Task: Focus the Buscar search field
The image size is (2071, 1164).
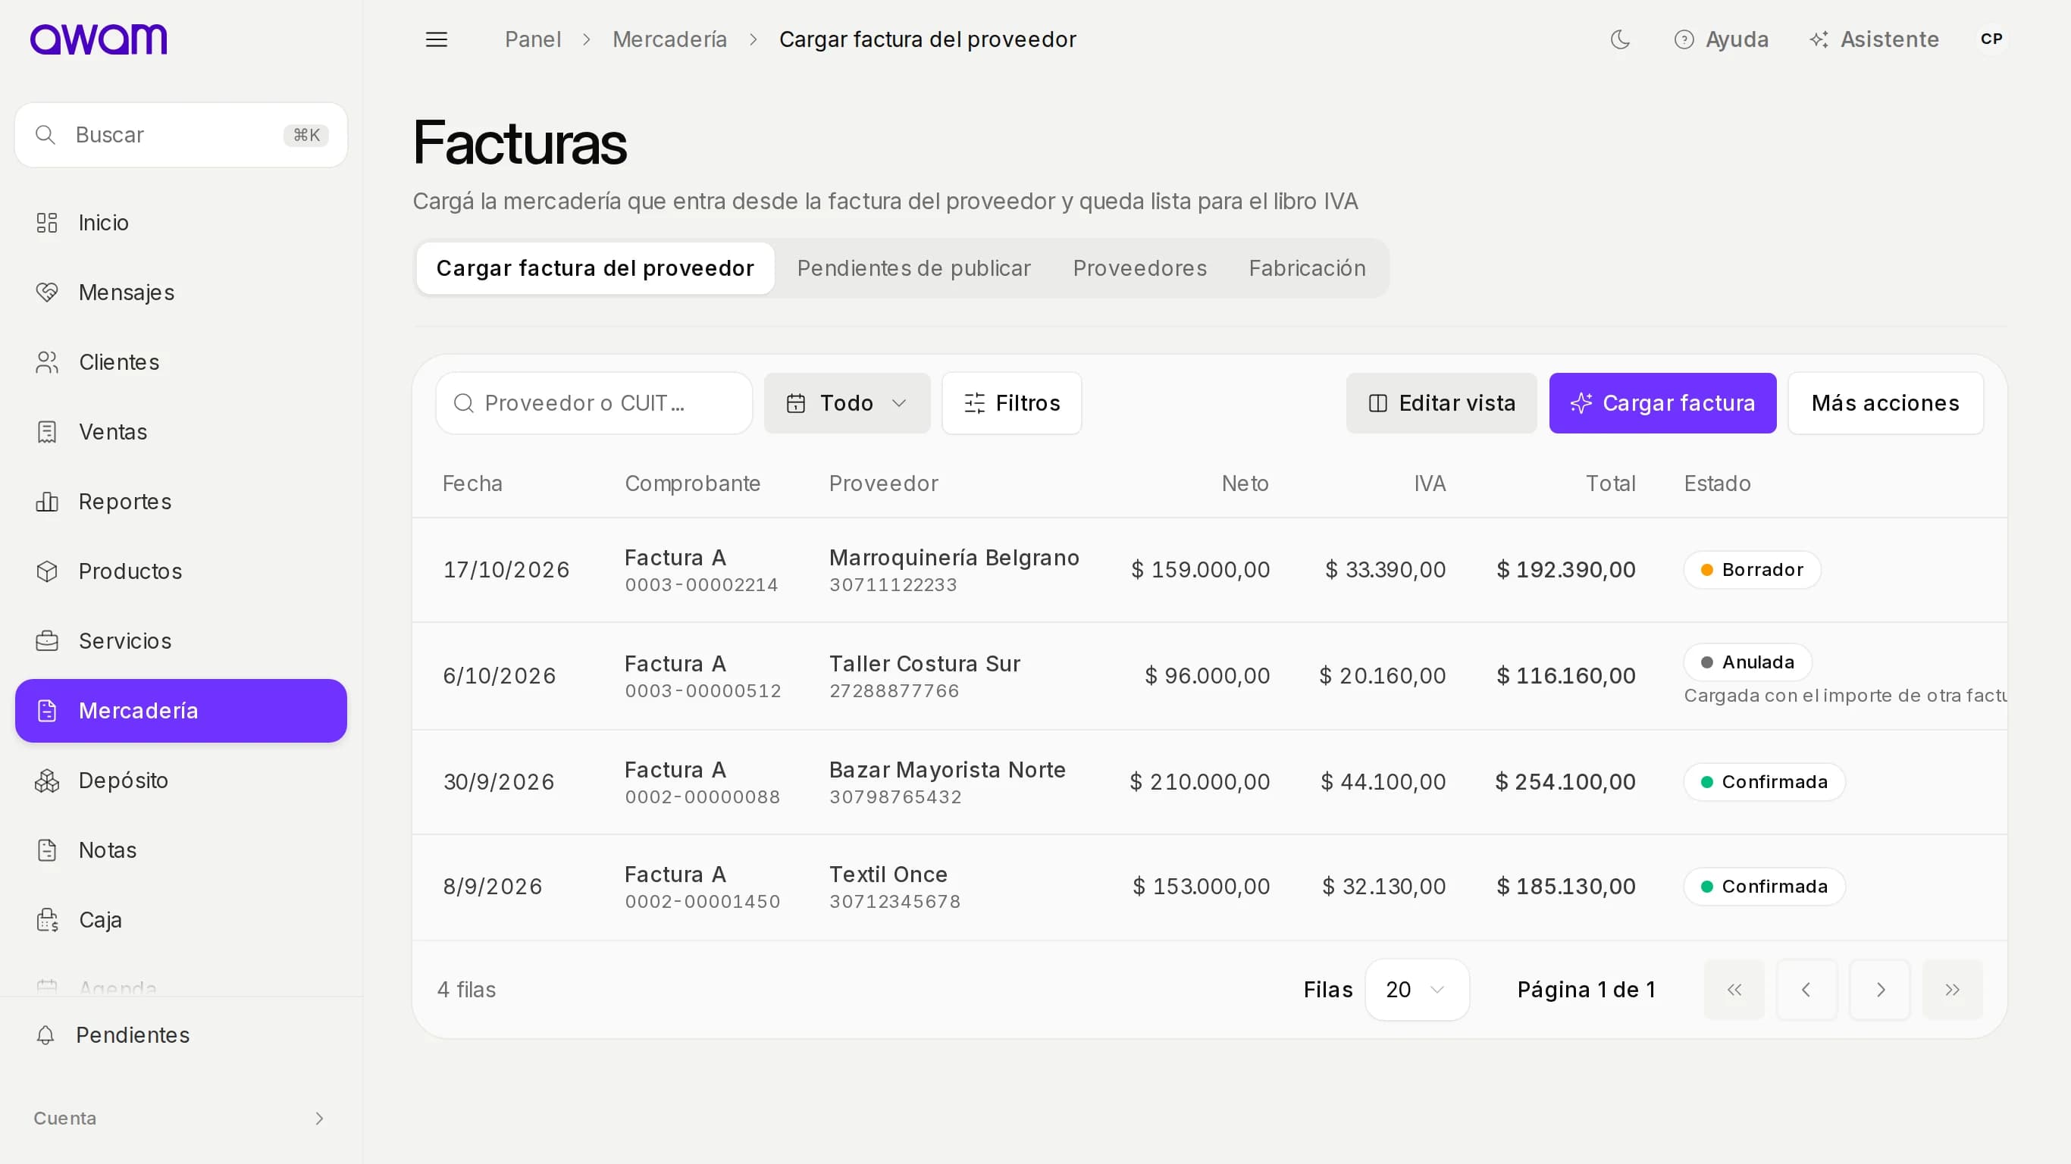Action: pyautogui.click(x=181, y=135)
